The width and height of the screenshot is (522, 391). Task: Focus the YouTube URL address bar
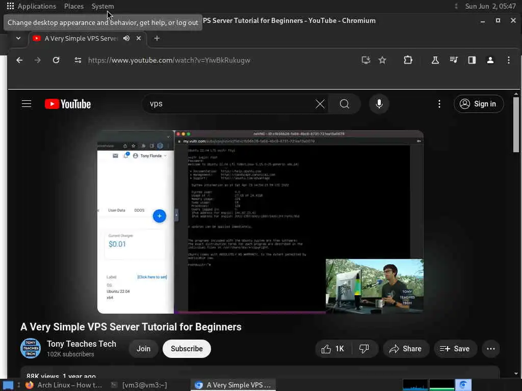[x=169, y=60]
